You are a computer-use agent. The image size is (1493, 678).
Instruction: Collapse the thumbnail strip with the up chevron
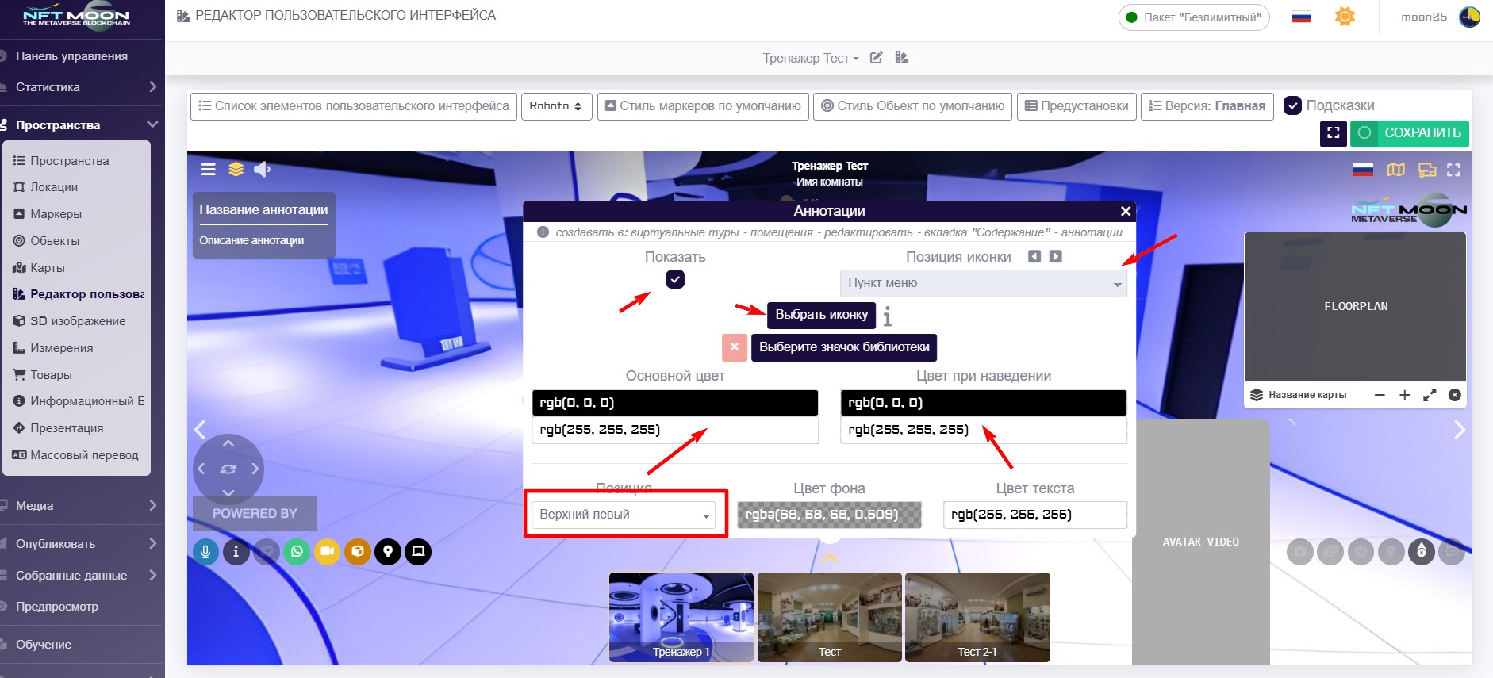[829, 559]
